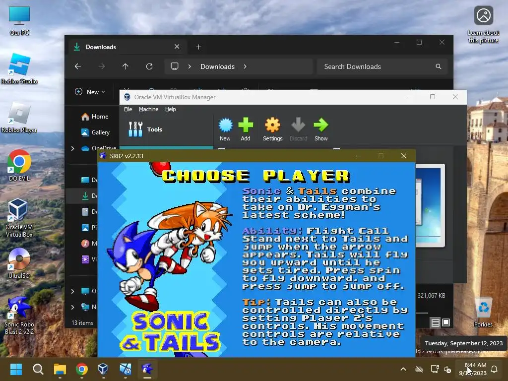This screenshot has width=508, height=381.
Task: Click Chrome taskbar icon
Action: (82, 369)
